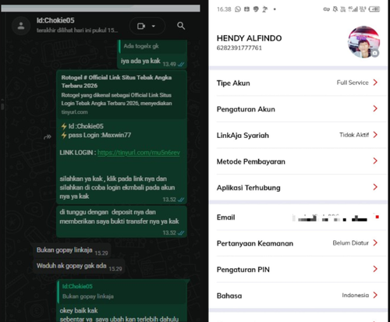Viewport: 390px width, 322px height.
Task: Forward the Rotogel link message
Action: coord(48,136)
